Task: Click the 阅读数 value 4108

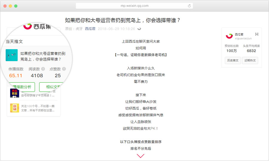Action: point(37,76)
